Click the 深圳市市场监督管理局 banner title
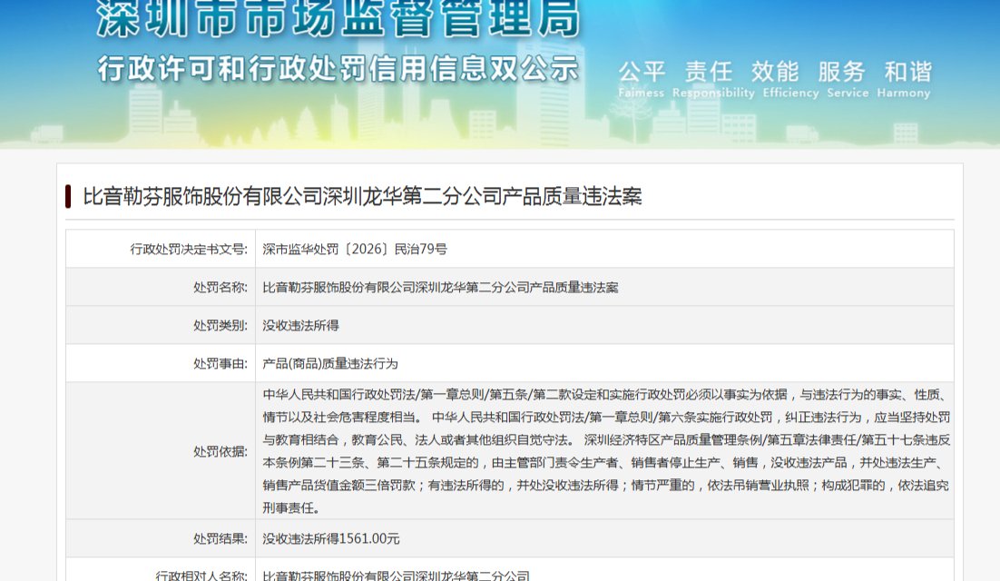1000x581 pixels. coord(338,18)
